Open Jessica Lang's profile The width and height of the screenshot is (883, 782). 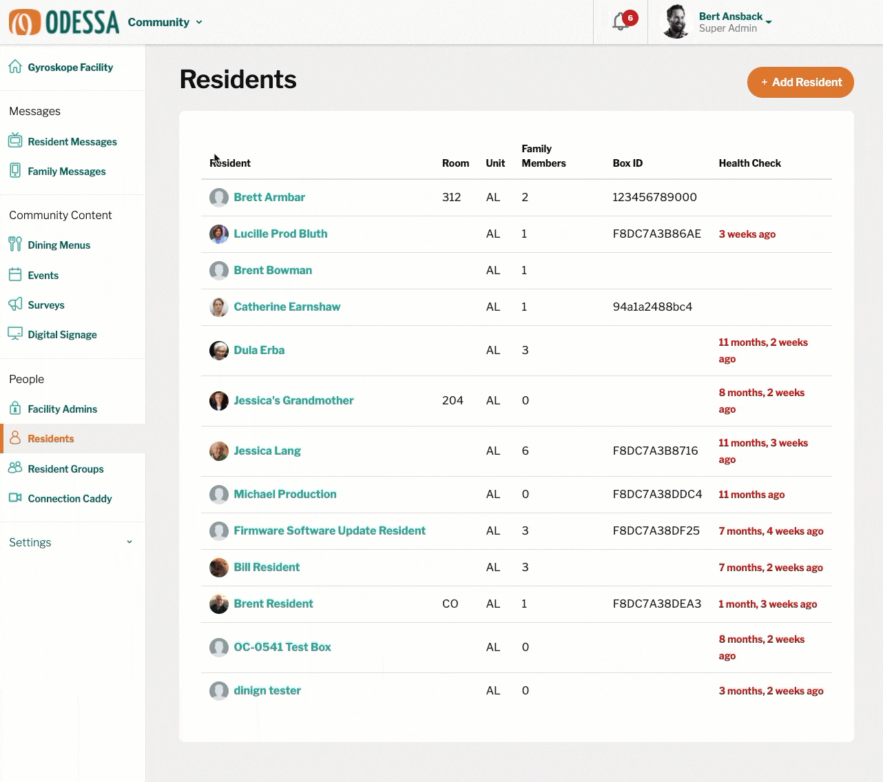267,451
